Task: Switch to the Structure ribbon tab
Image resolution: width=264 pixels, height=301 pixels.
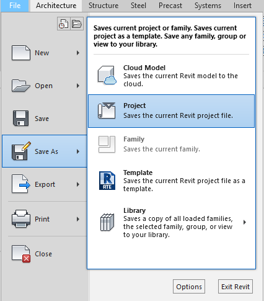Action: click(103, 6)
